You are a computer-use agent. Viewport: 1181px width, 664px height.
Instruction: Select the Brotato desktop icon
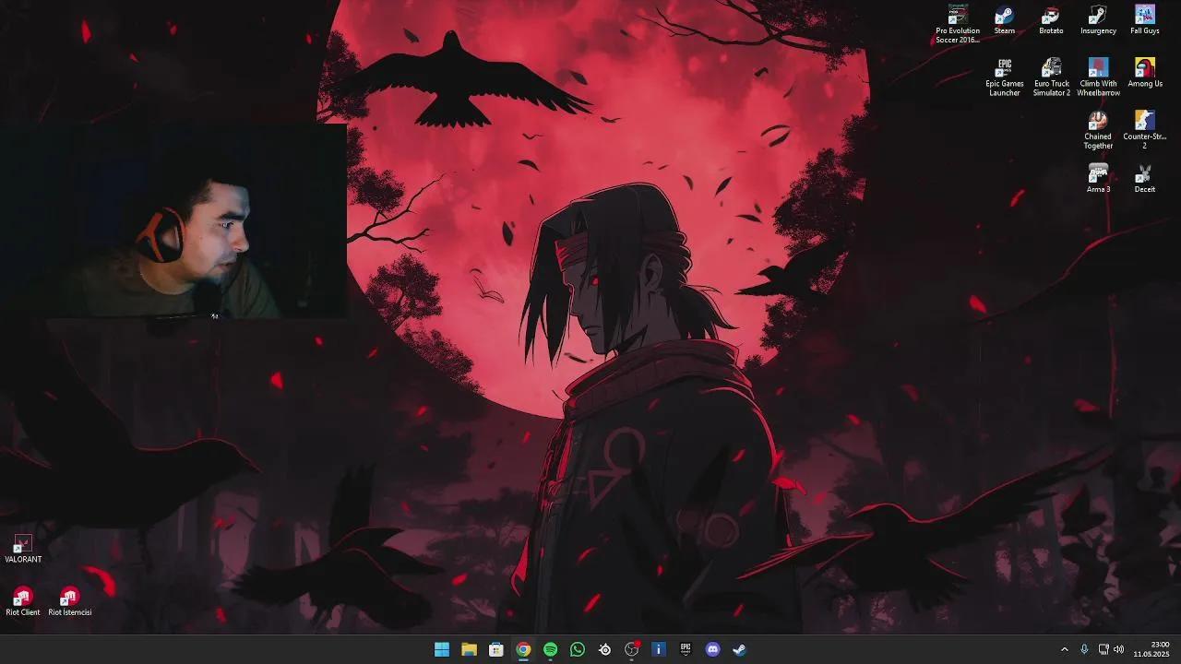pos(1051,20)
